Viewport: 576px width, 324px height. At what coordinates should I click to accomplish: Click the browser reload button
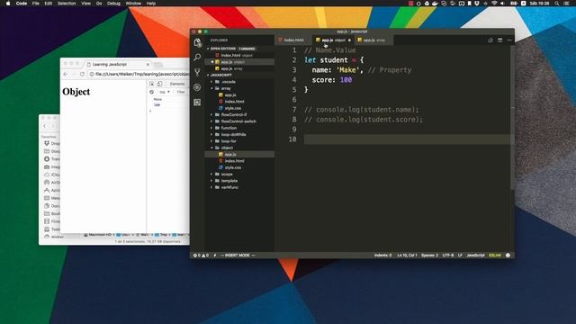point(82,74)
